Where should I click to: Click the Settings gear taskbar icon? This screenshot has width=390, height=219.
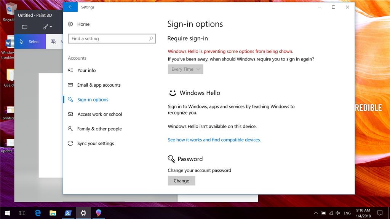(x=83, y=213)
